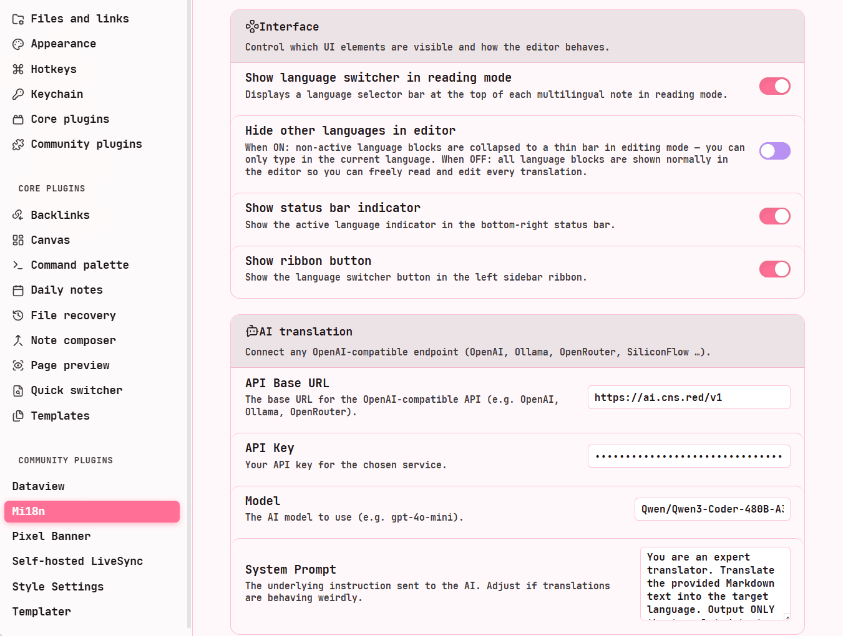Click the Daily notes calendar icon
The image size is (843, 636).
pyautogui.click(x=18, y=290)
